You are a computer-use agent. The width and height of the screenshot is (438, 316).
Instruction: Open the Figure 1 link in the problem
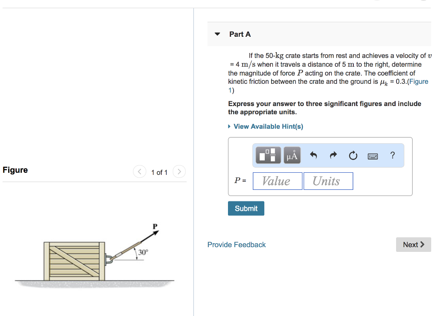pyautogui.click(x=419, y=81)
